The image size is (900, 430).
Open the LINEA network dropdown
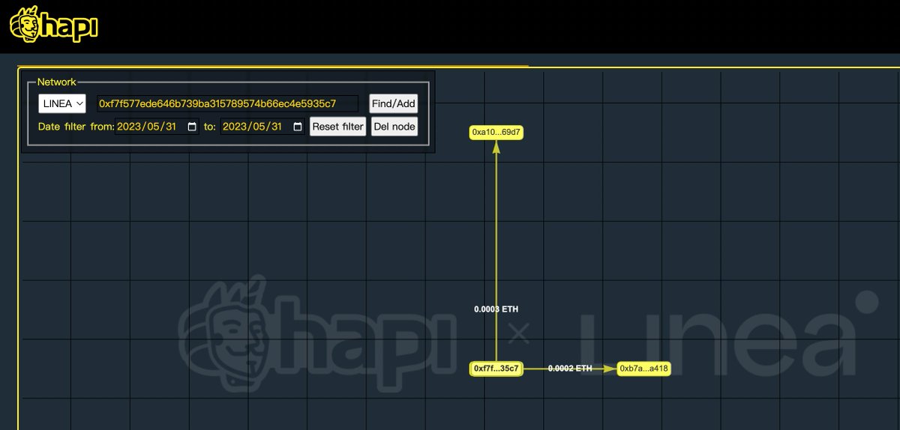click(62, 103)
